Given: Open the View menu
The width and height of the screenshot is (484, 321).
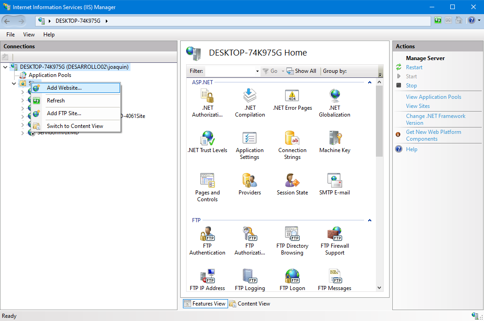Looking at the screenshot, I should tap(29, 35).
